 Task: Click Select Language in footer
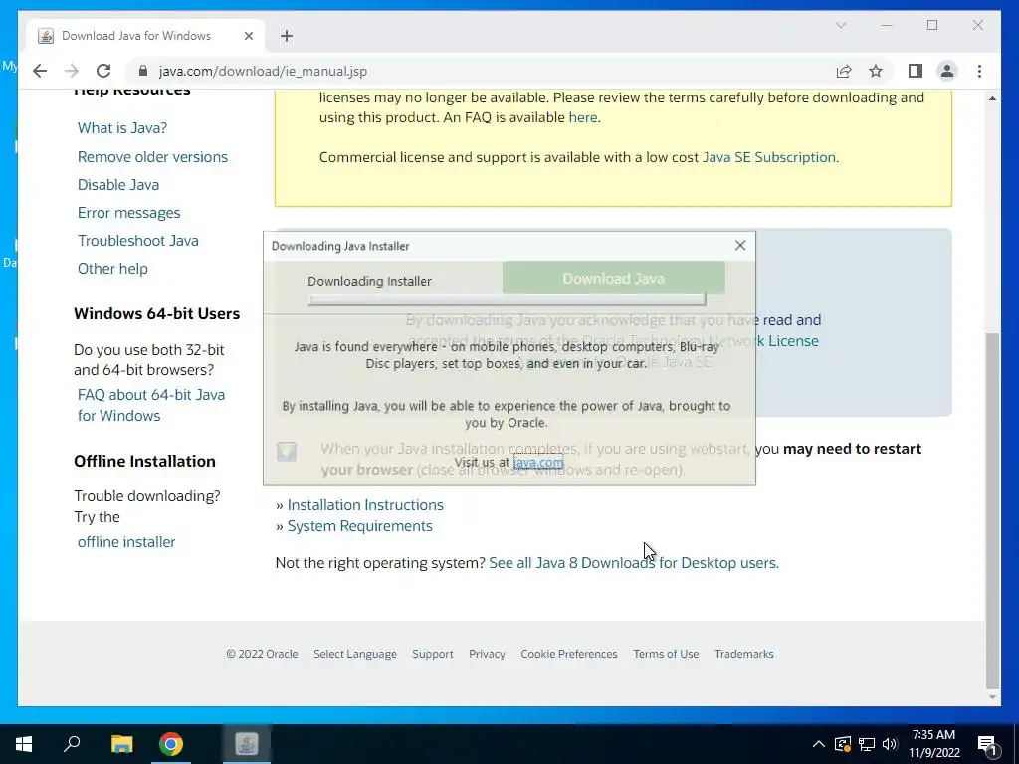click(x=355, y=654)
